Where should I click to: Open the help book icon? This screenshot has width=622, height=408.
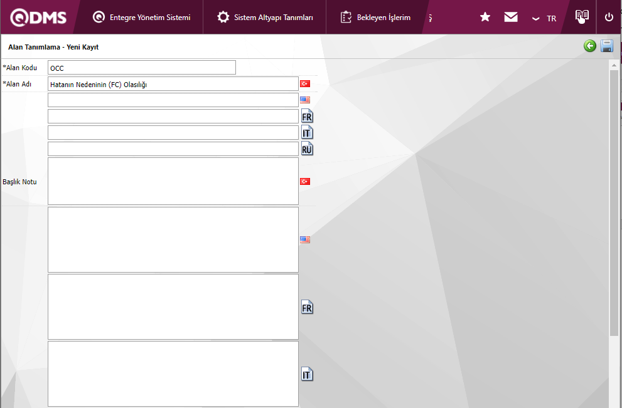pyautogui.click(x=582, y=16)
